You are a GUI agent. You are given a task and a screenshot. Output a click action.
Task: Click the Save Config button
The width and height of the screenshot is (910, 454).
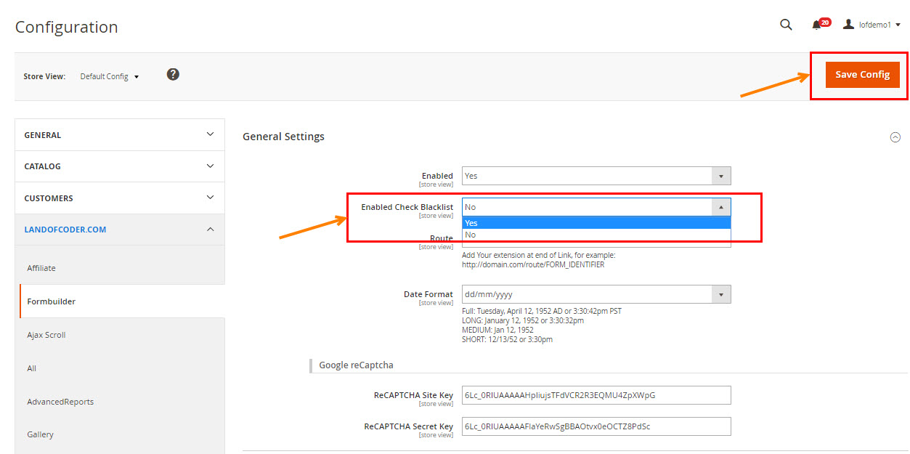pos(862,75)
